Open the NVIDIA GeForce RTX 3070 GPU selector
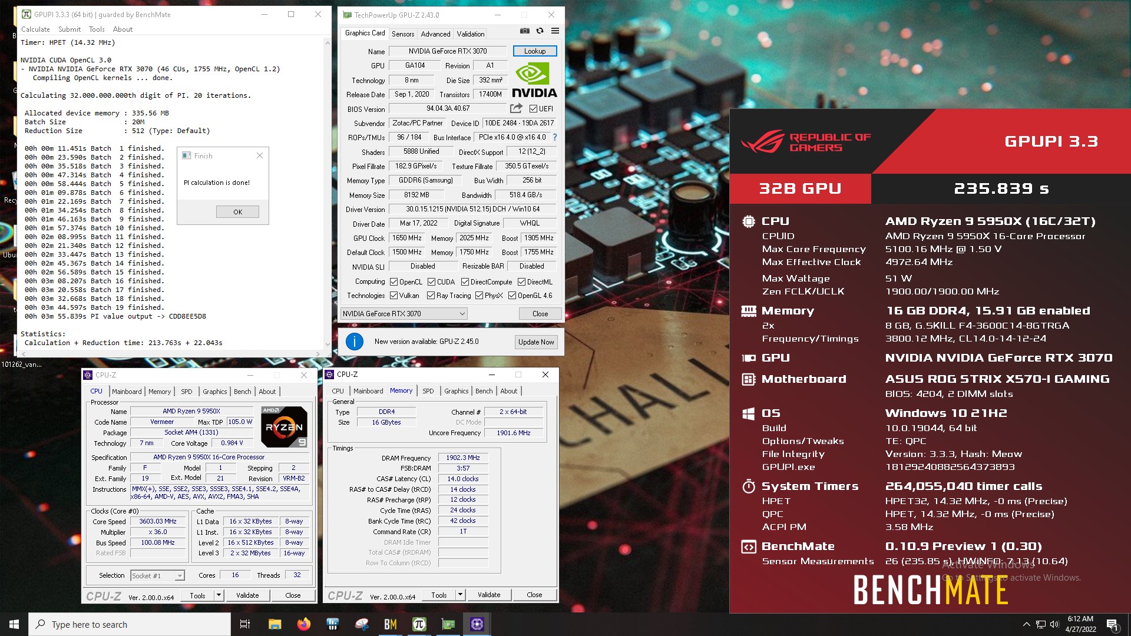The height and width of the screenshot is (636, 1131). coord(404,314)
